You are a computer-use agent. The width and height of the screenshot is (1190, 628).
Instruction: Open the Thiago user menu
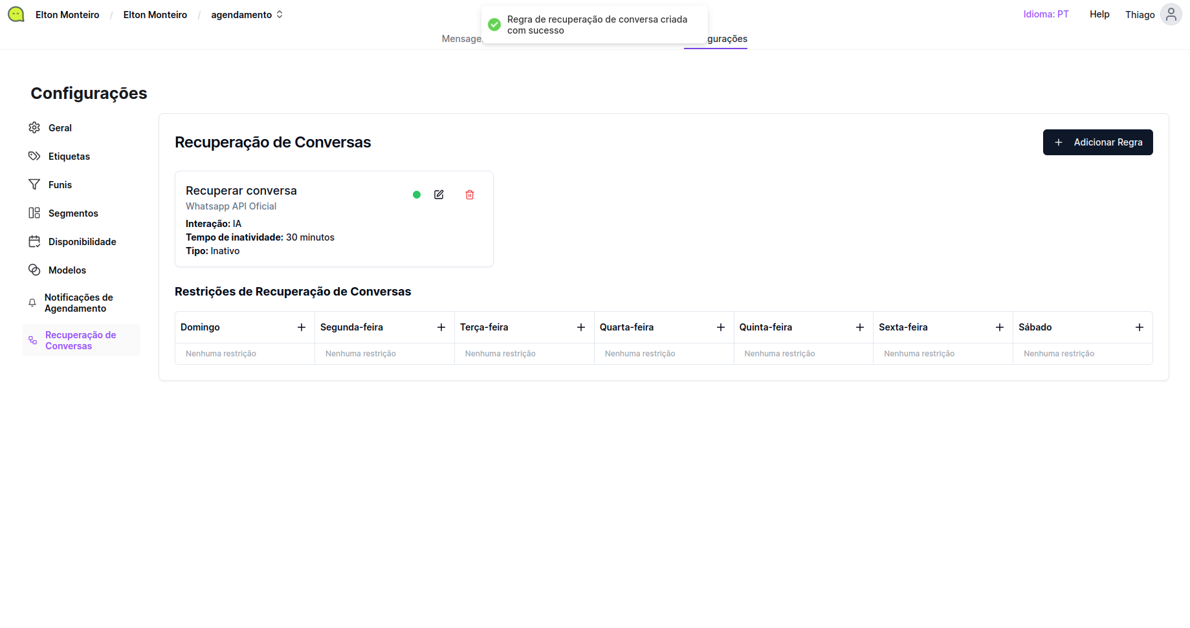tap(1140, 14)
